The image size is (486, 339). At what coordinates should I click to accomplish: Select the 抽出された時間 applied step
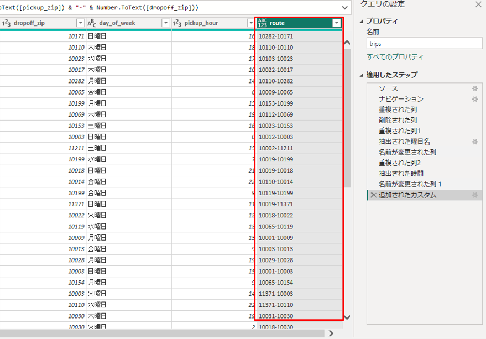(398, 174)
